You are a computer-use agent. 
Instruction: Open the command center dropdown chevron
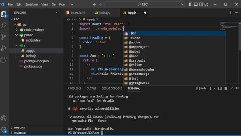[182, 4]
